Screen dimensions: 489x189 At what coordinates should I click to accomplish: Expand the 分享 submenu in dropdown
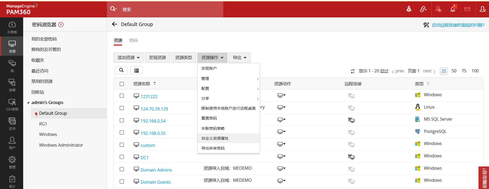tap(228, 98)
